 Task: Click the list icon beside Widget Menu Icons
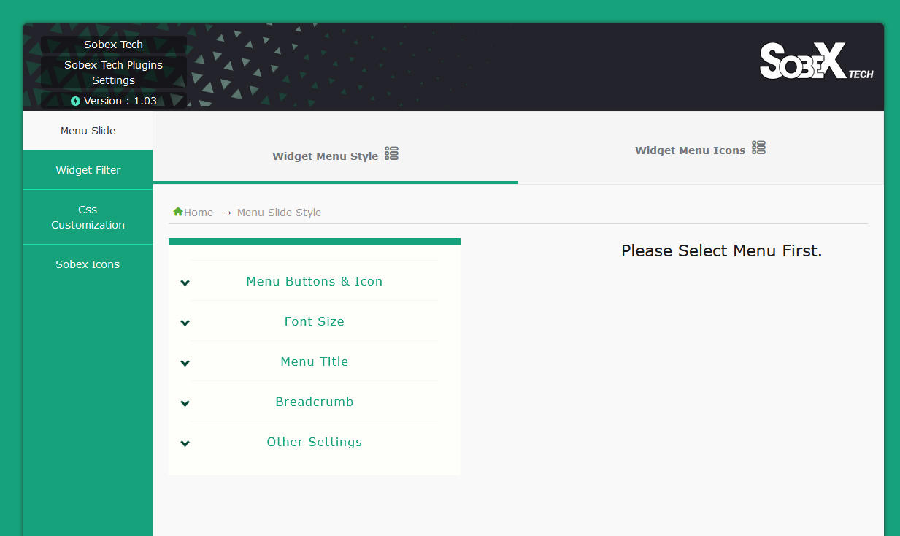(759, 148)
